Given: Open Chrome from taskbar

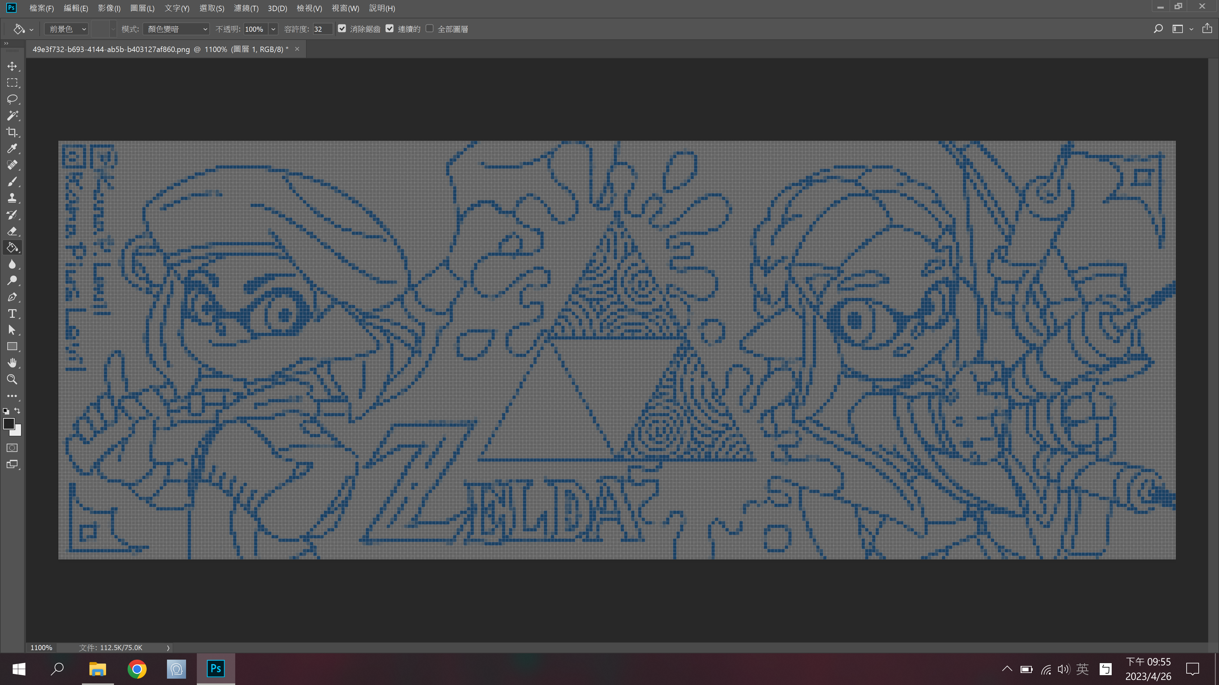Looking at the screenshot, I should [x=137, y=669].
